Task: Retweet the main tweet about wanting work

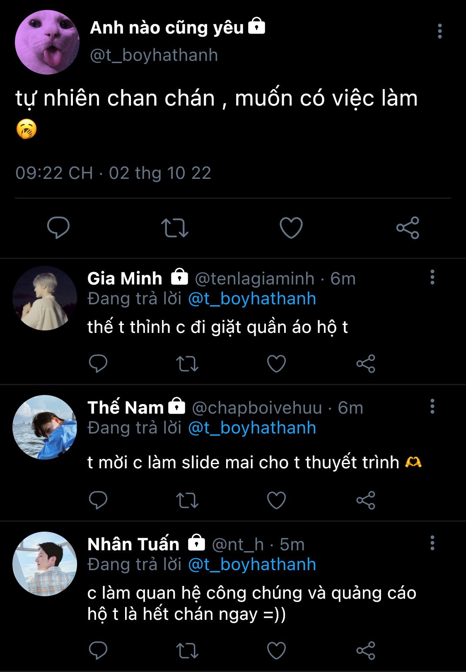Action: [175, 227]
